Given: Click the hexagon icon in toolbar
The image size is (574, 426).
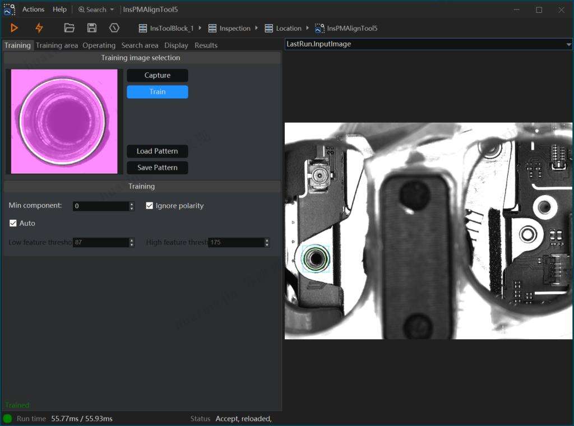Looking at the screenshot, I should point(114,28).
